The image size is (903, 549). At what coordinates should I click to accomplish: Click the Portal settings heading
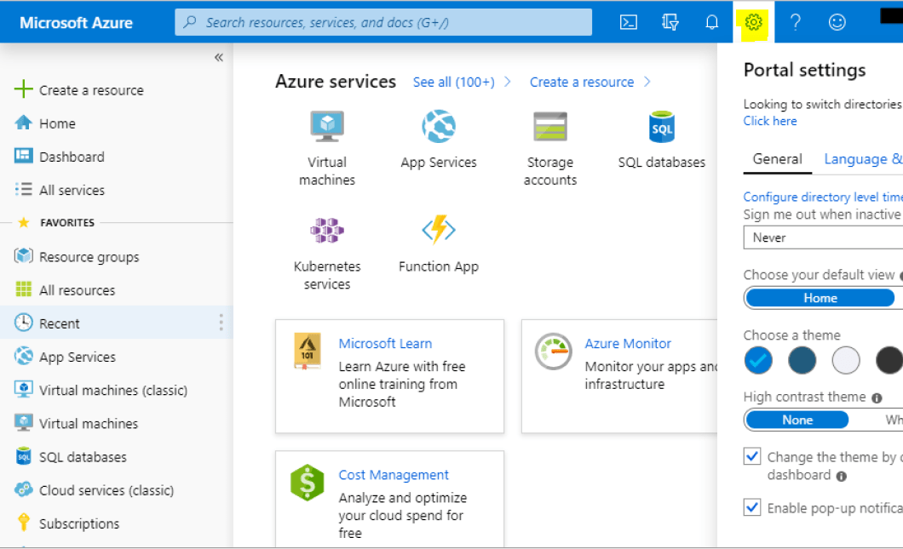tap(804, 70)
